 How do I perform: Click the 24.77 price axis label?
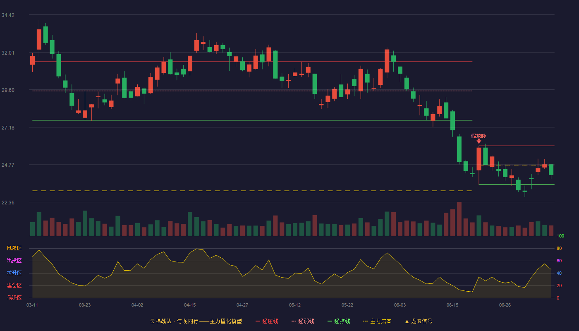(x=8, y=165)
